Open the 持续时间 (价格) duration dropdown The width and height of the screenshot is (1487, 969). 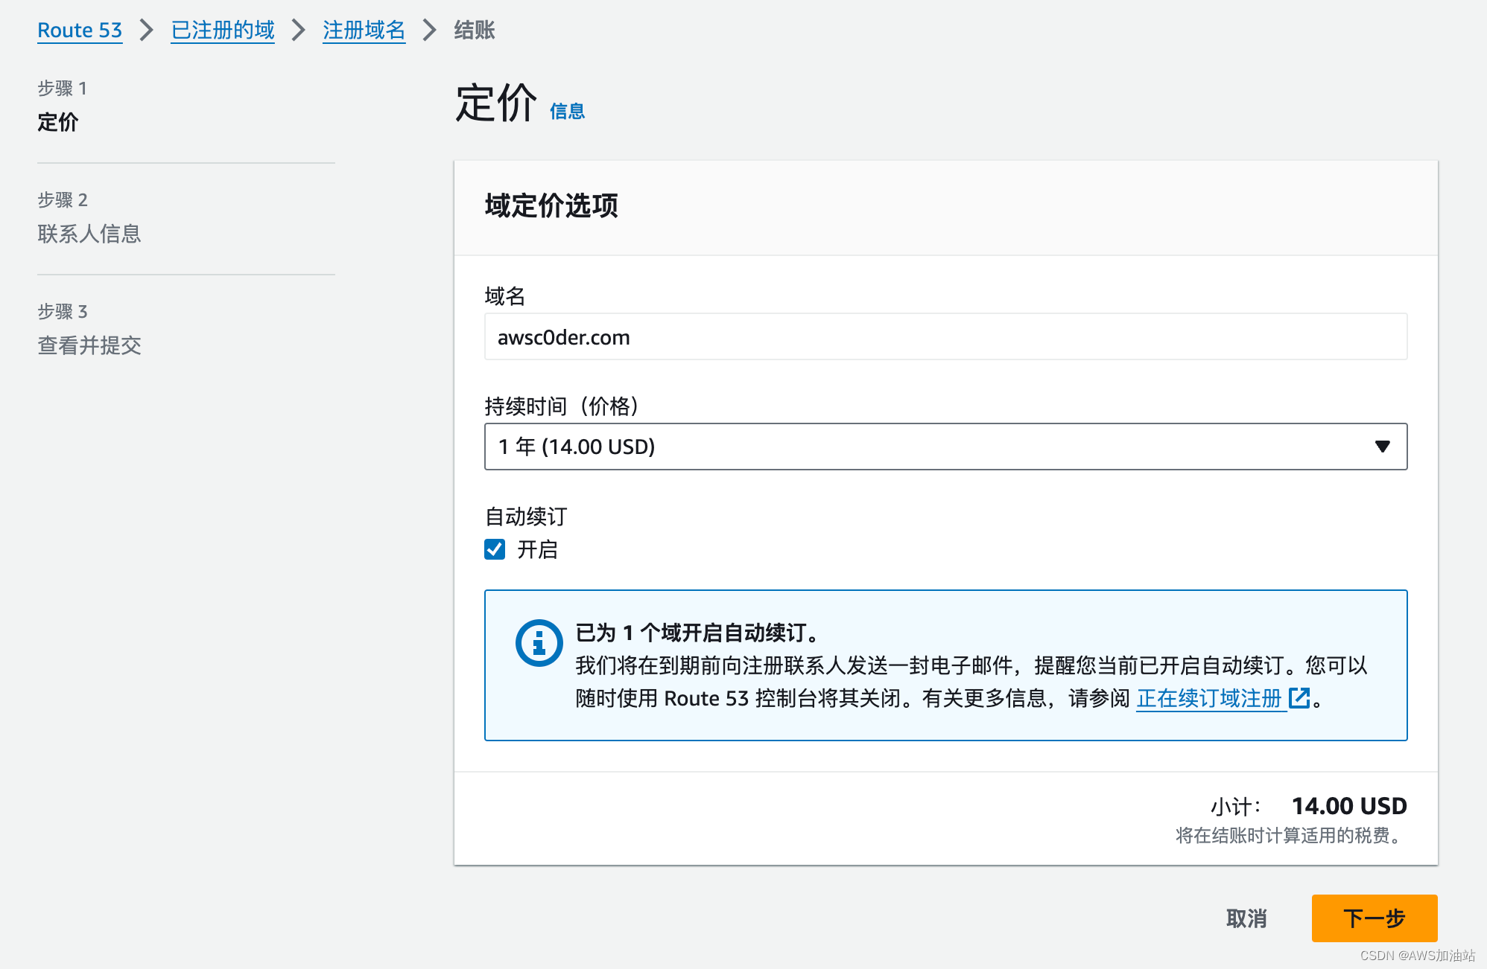coord(945,447)
